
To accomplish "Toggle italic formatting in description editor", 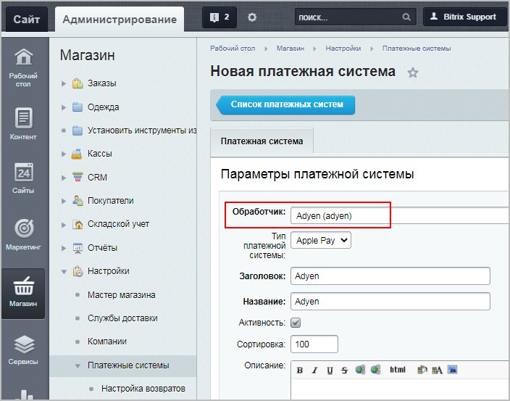I will pos(314,370).
